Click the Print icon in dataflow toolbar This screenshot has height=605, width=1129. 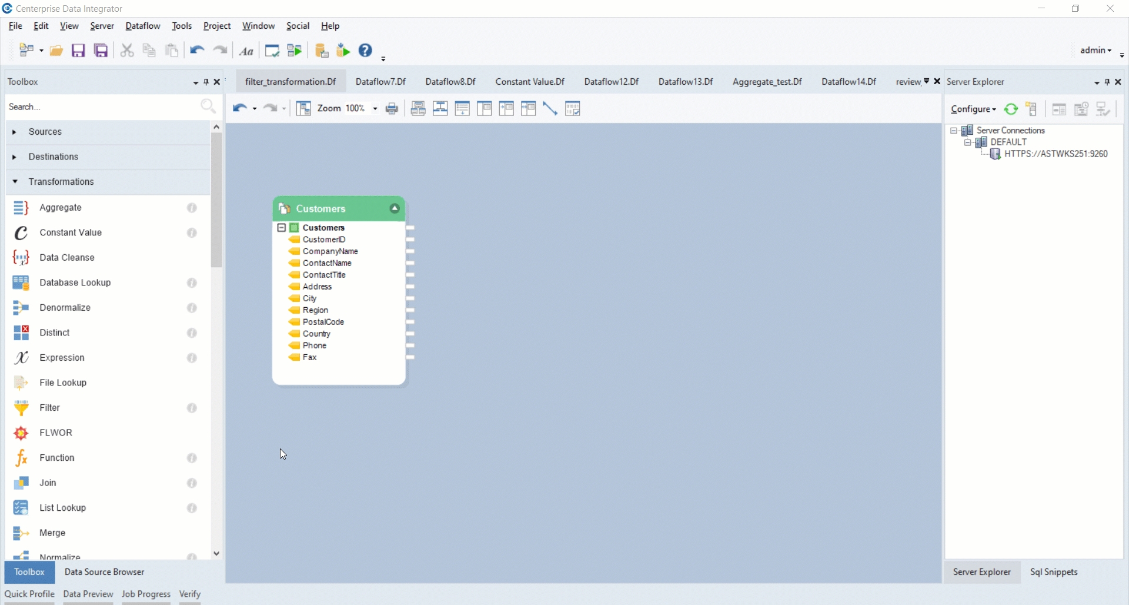tap(392, 109)
